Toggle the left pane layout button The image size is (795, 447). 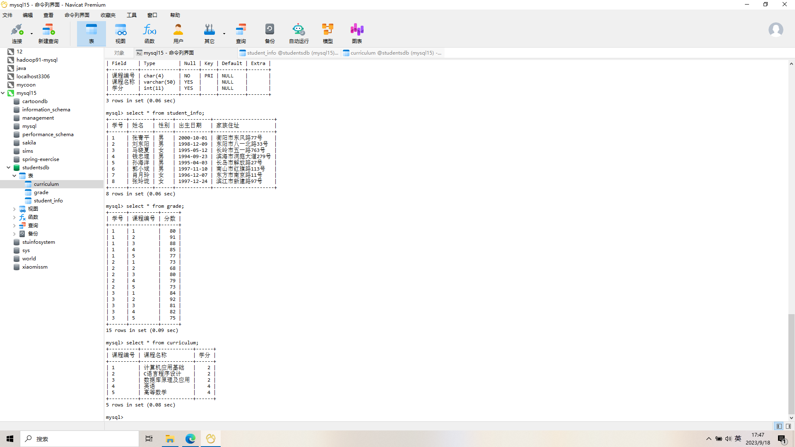click(x=779, y=426)
